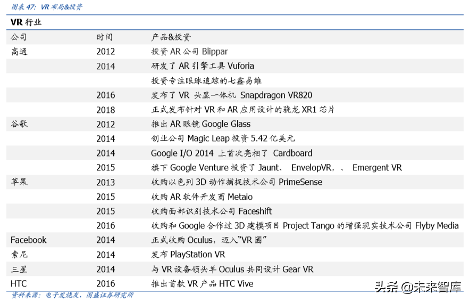Click the company cell '谷歌'

tap(19, 124)
